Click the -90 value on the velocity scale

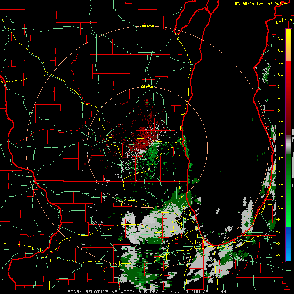point(279,256)
